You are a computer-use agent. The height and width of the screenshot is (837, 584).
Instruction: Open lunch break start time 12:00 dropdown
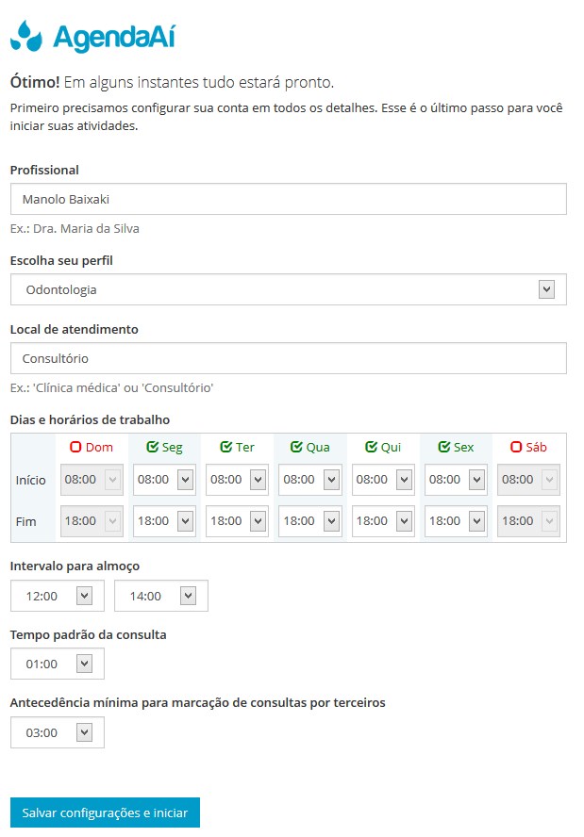pos(58,596)
